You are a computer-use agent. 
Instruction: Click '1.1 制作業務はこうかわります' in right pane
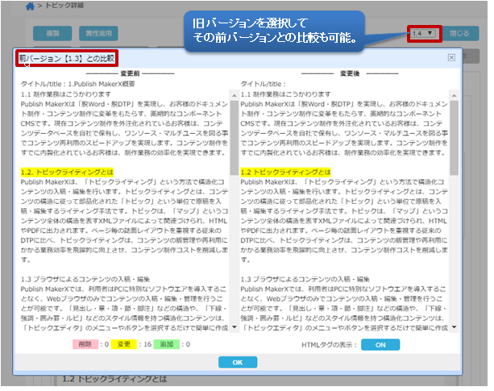tap(286, 94)
